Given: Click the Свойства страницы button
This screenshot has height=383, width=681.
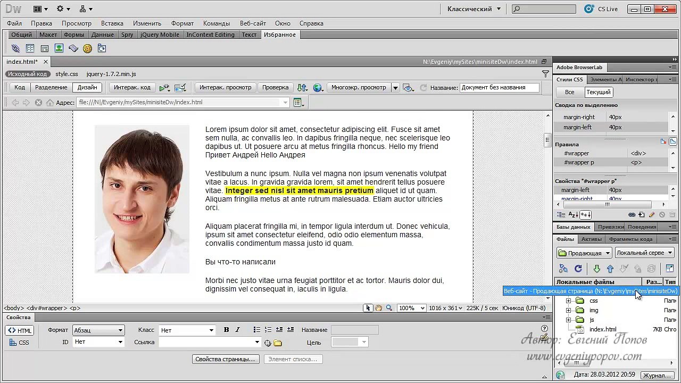Looking at the screenshot, I should coord(226,359).
